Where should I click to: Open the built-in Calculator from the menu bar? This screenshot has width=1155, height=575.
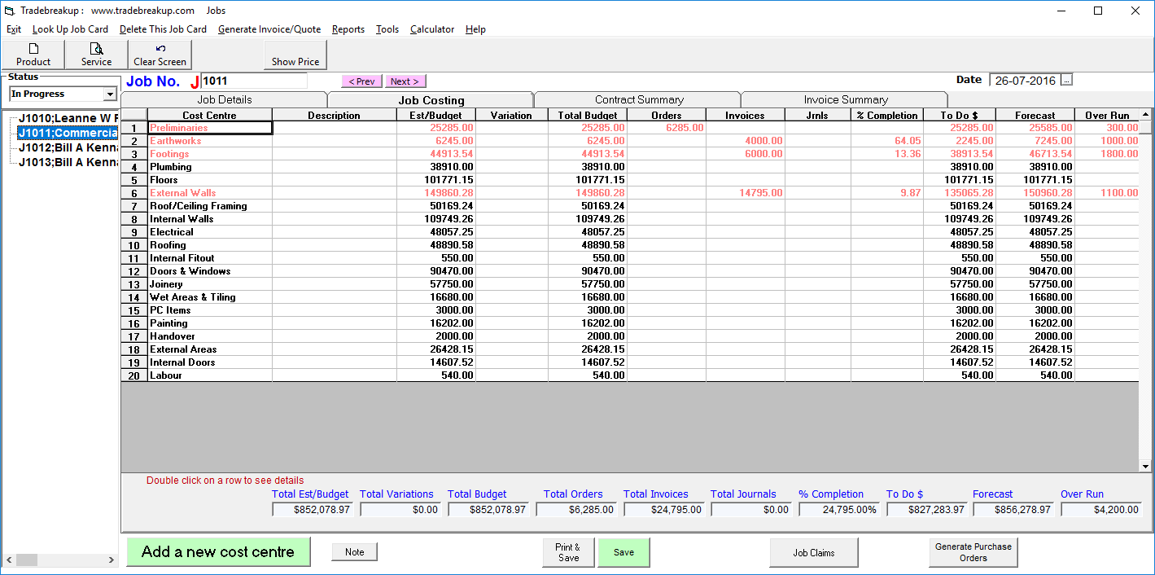pyautogui.click(x=431, y=29)
